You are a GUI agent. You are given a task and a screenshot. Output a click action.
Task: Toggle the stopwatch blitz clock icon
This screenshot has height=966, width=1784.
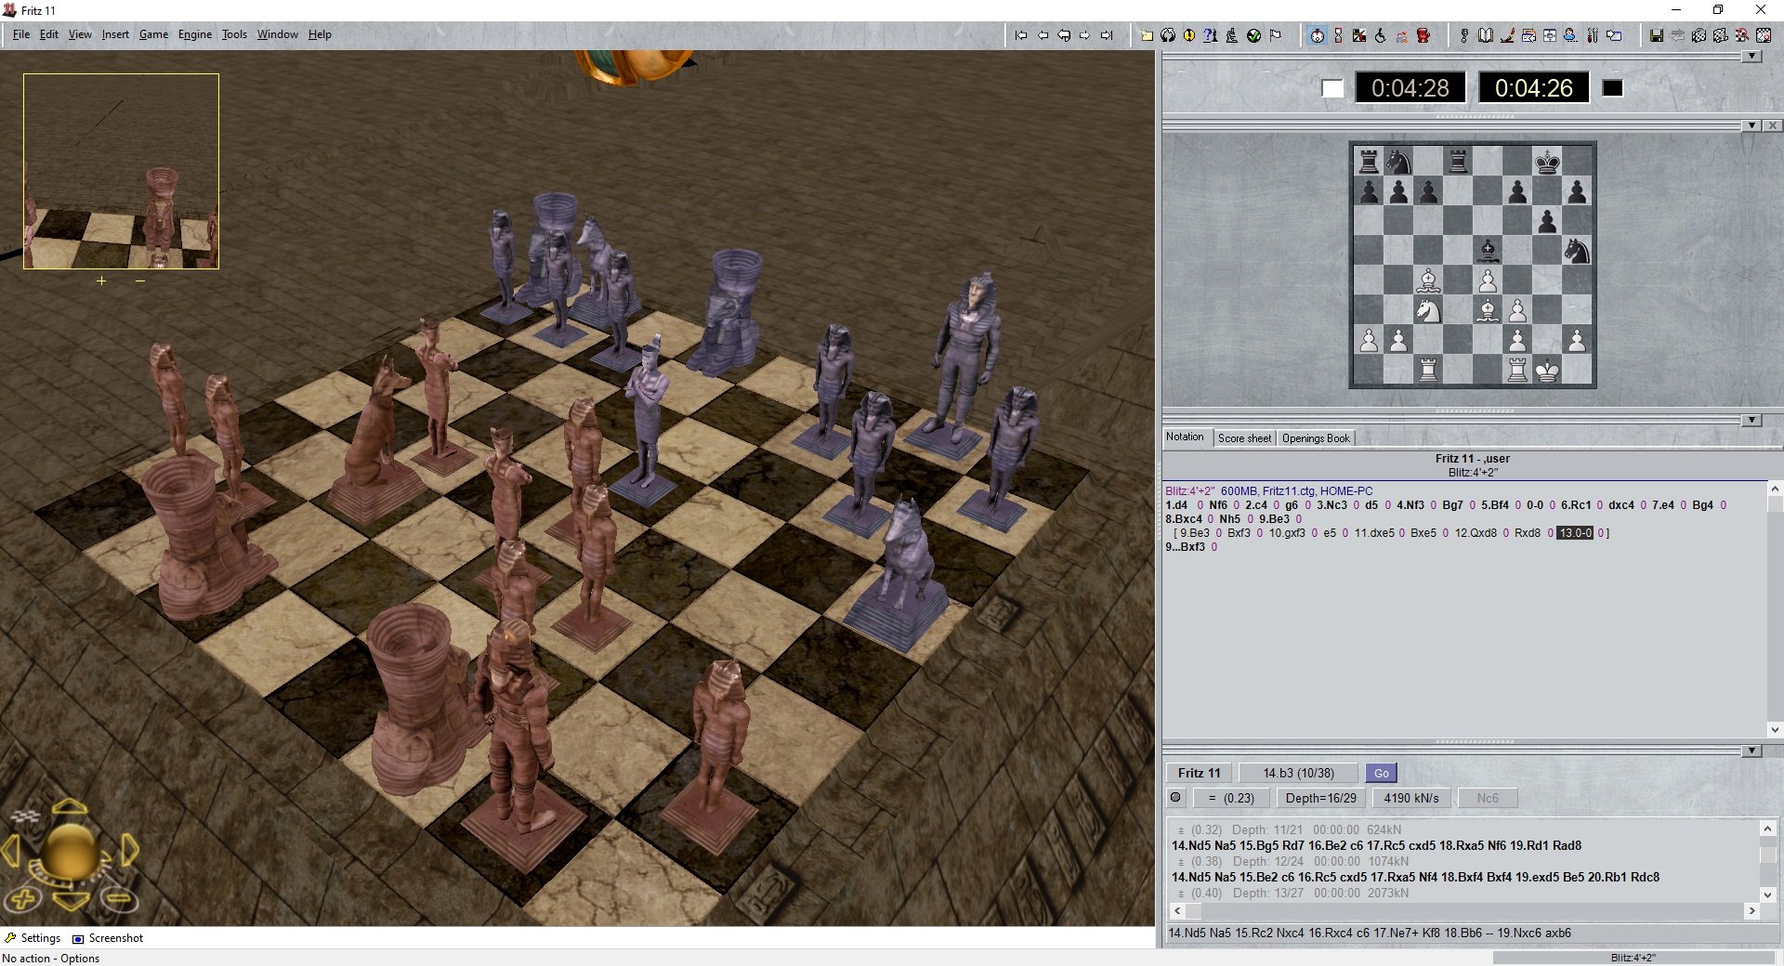coord(1317,35)
